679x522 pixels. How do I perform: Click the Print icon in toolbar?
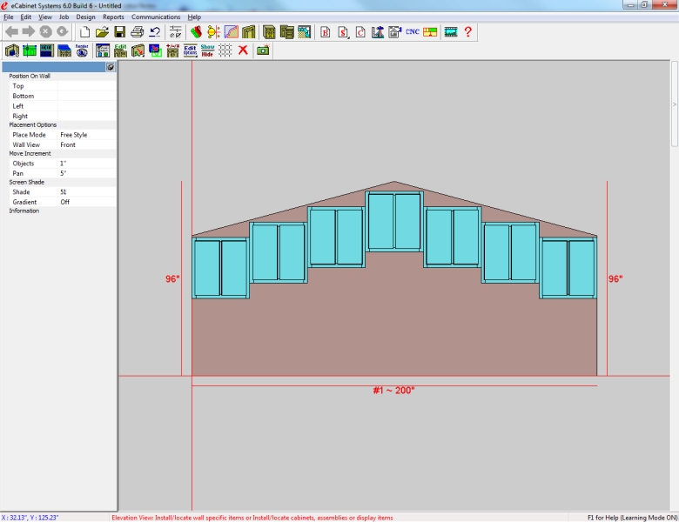[137, 32]
